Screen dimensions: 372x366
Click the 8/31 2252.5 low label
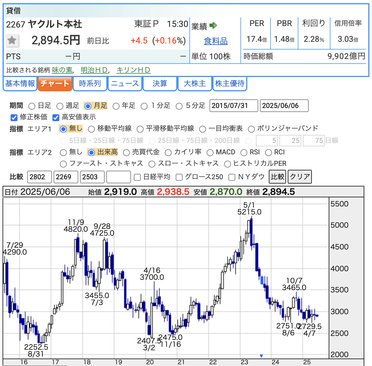click(x=36, y=351)
